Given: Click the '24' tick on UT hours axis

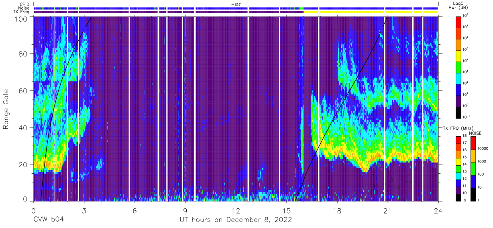Looking at the screenshot, I should coord(438,210).
